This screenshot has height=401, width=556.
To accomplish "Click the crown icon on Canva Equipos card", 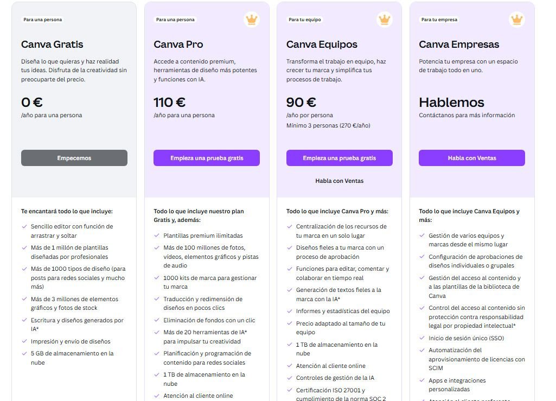I will (x=384, y=19).
